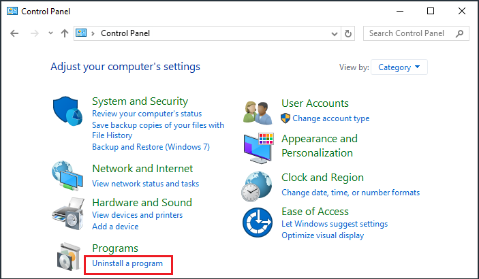This screenshot has width=479, height=279.
Task: Open the Ease of Access icon
Action: pyautogui.click(x=258, y=223)
